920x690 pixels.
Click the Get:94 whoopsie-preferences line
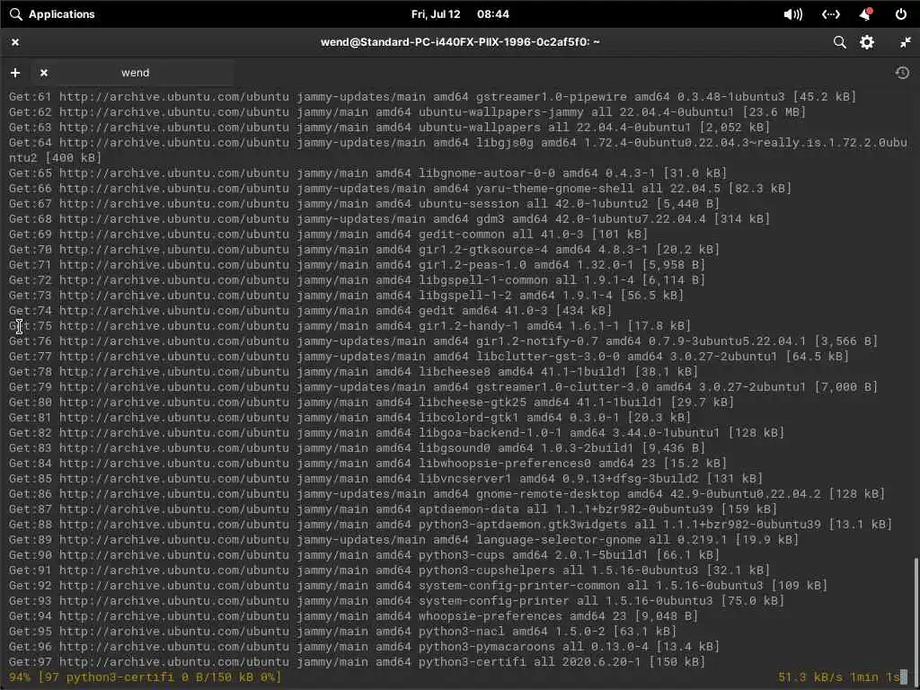pyautogui.click(x=353, y=615)
